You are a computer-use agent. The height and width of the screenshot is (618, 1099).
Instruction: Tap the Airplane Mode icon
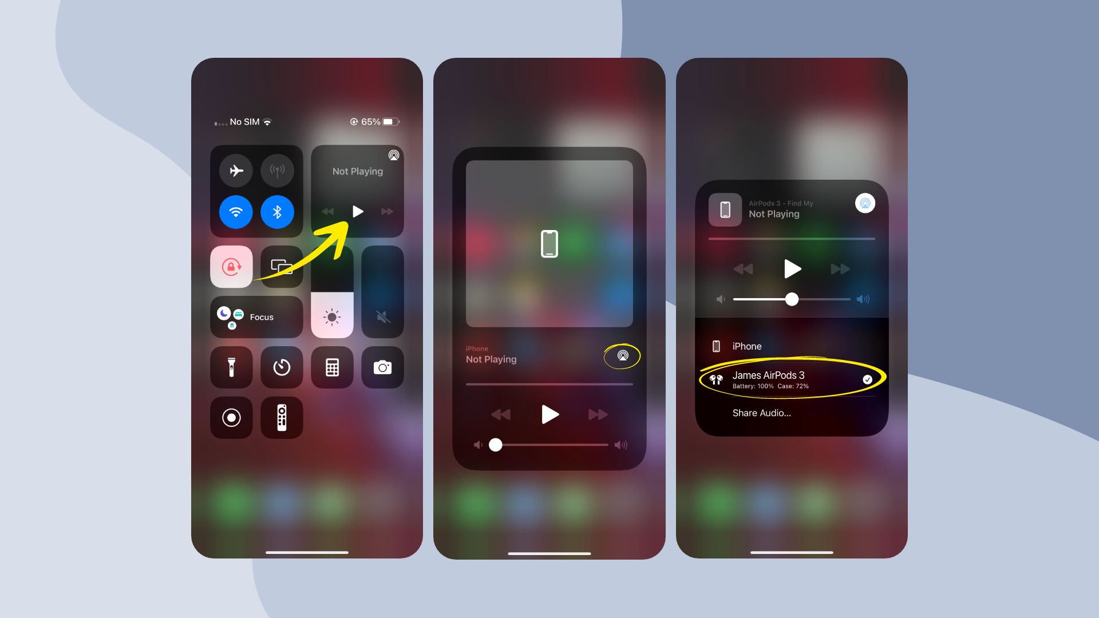coord(237,171)
